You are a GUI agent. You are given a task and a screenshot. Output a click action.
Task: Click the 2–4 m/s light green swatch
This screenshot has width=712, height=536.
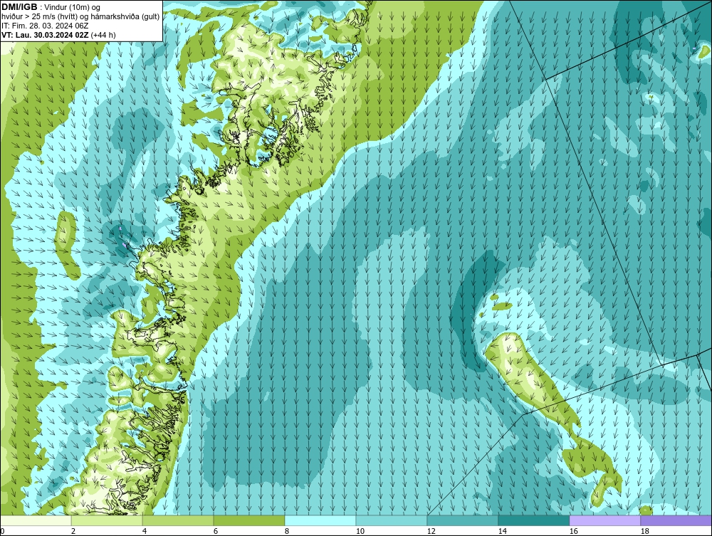click(107, 520)
